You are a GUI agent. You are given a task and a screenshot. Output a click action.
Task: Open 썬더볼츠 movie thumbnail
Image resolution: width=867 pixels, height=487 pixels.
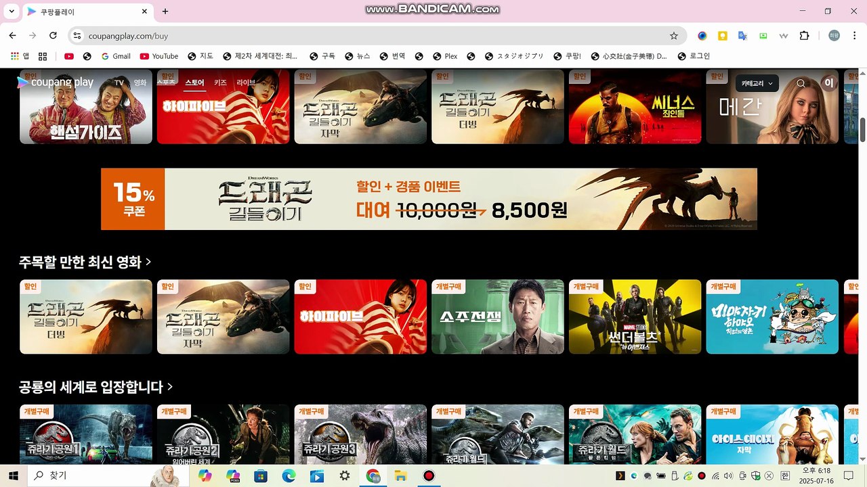(635, 317)
